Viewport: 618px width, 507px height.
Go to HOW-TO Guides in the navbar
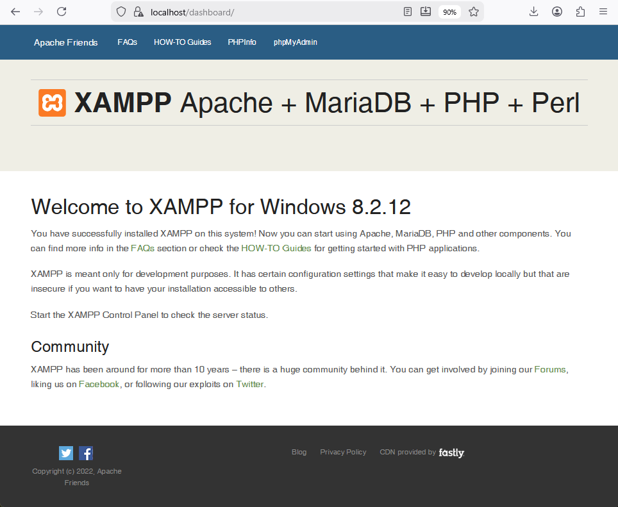point(182,42)
